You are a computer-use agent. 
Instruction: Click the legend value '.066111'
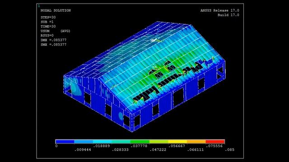[196, 150]
